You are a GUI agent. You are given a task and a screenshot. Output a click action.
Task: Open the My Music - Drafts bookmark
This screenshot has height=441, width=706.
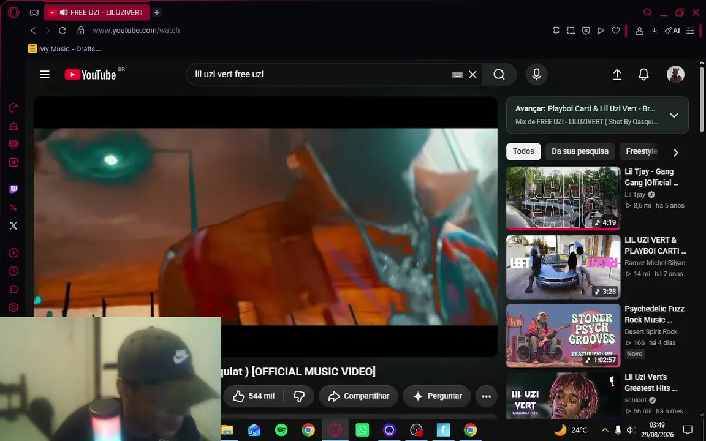point(64,48)
